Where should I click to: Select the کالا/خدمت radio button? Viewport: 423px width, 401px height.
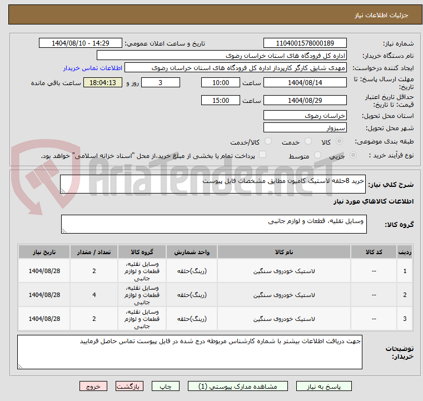pyautogui.click(x=268, y=141)
